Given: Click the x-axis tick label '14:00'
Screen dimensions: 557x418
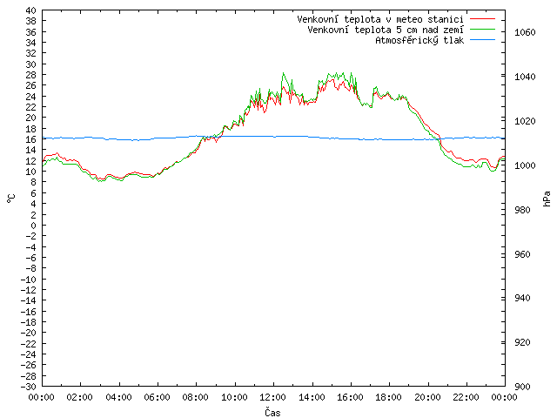Looking at the screenshot, I should click(x=312, y=397).
